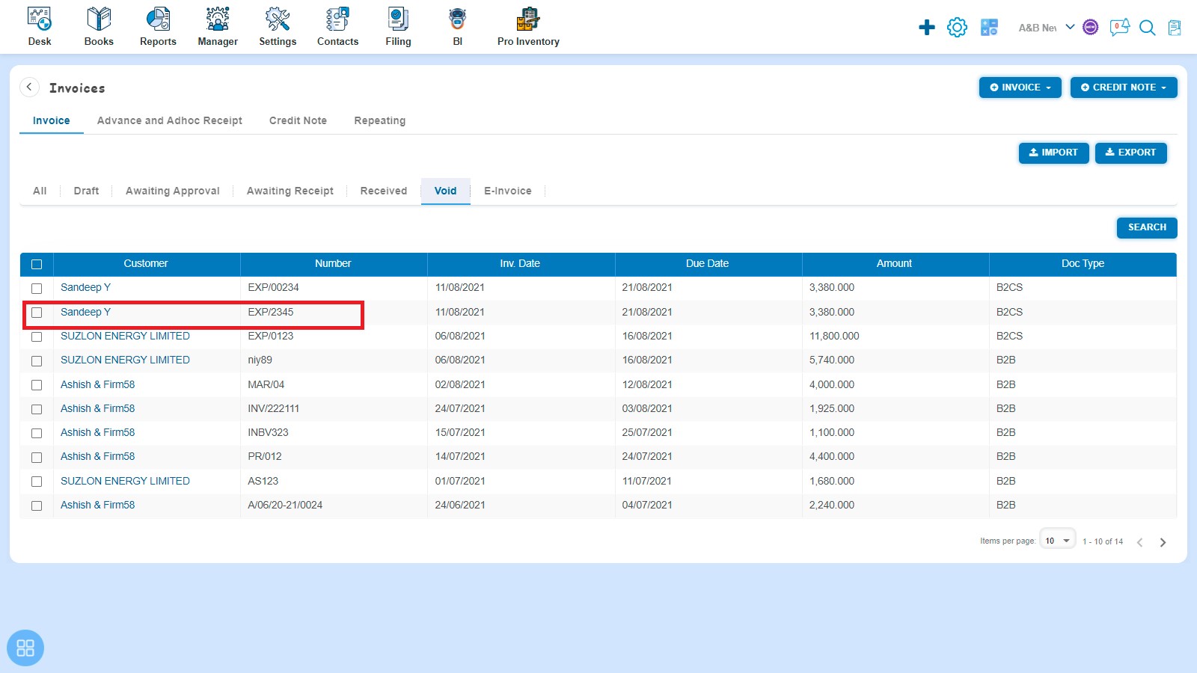Open the Books module icon
Viewport: 1197px width, 673px height.
point(99,19)
